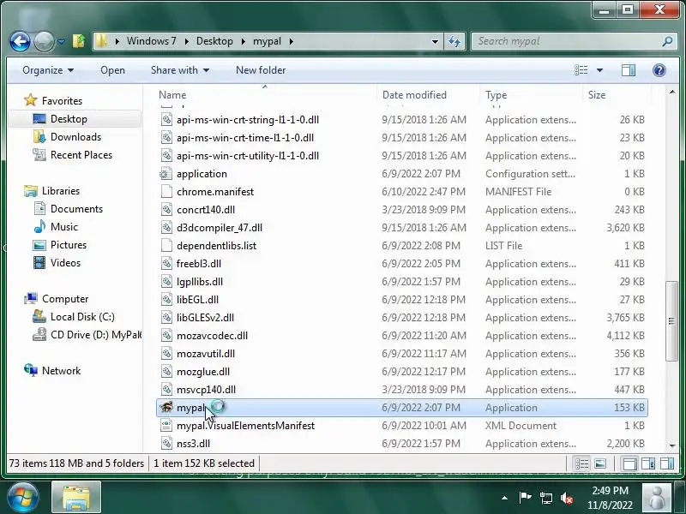Select file lgpllibs.dll
Screen dimensions: 686x514
pos(200,282)
